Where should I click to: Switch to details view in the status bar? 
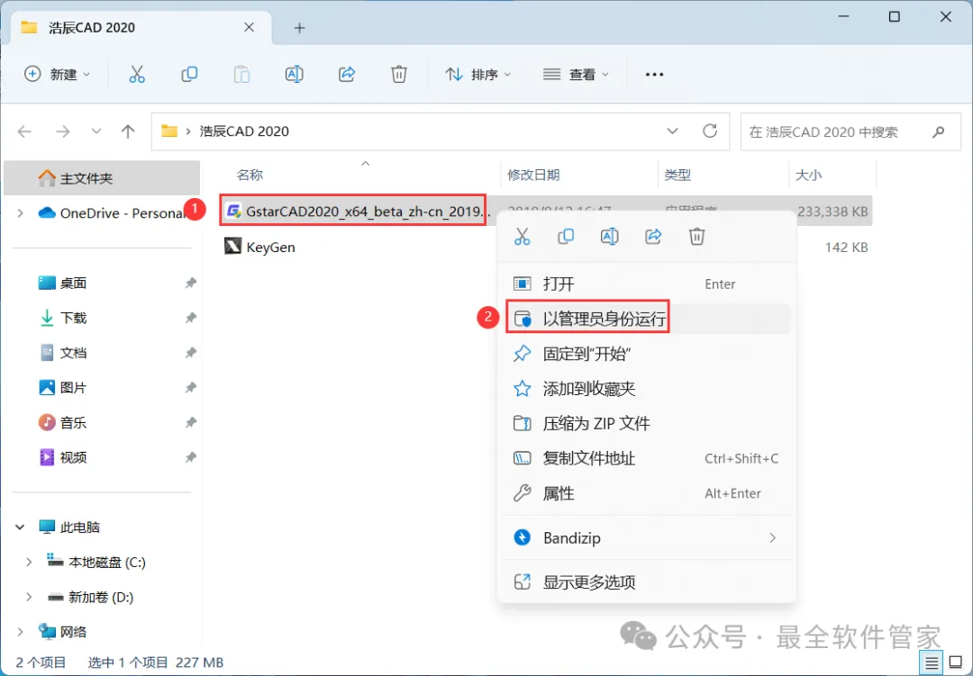[932, 663]
